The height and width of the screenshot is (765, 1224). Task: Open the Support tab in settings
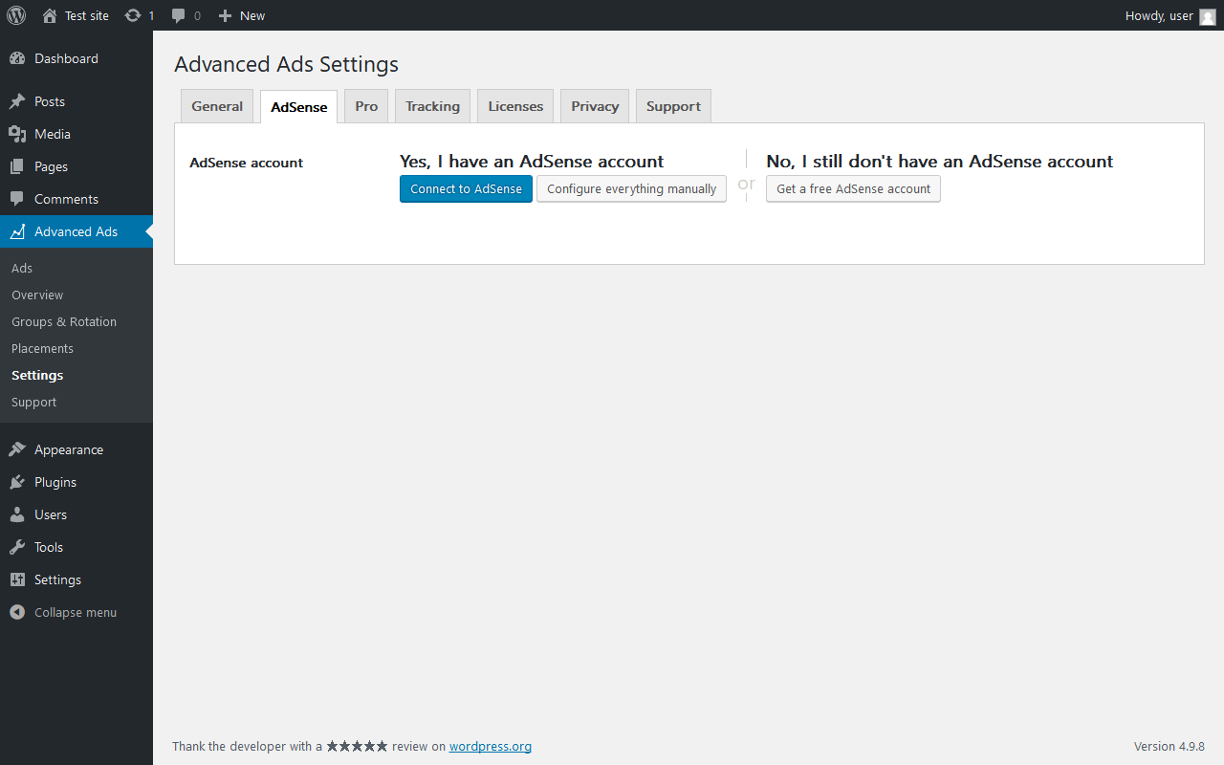(673, 106)
